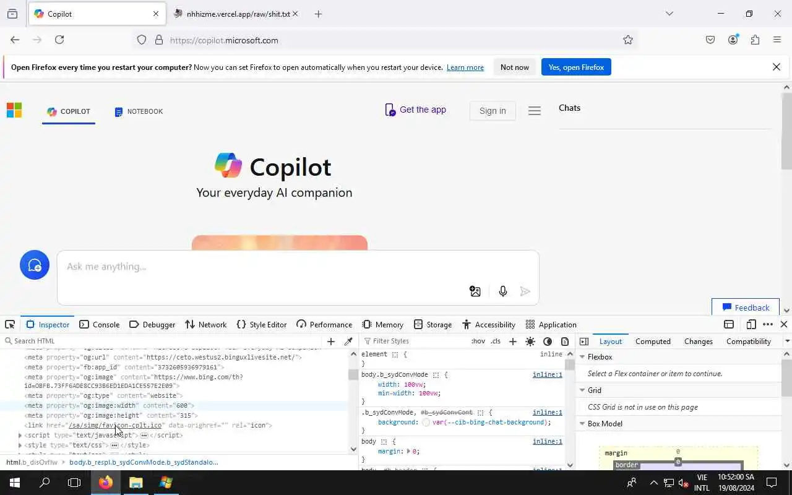Switch to the Debugger tab

(152, 324)
